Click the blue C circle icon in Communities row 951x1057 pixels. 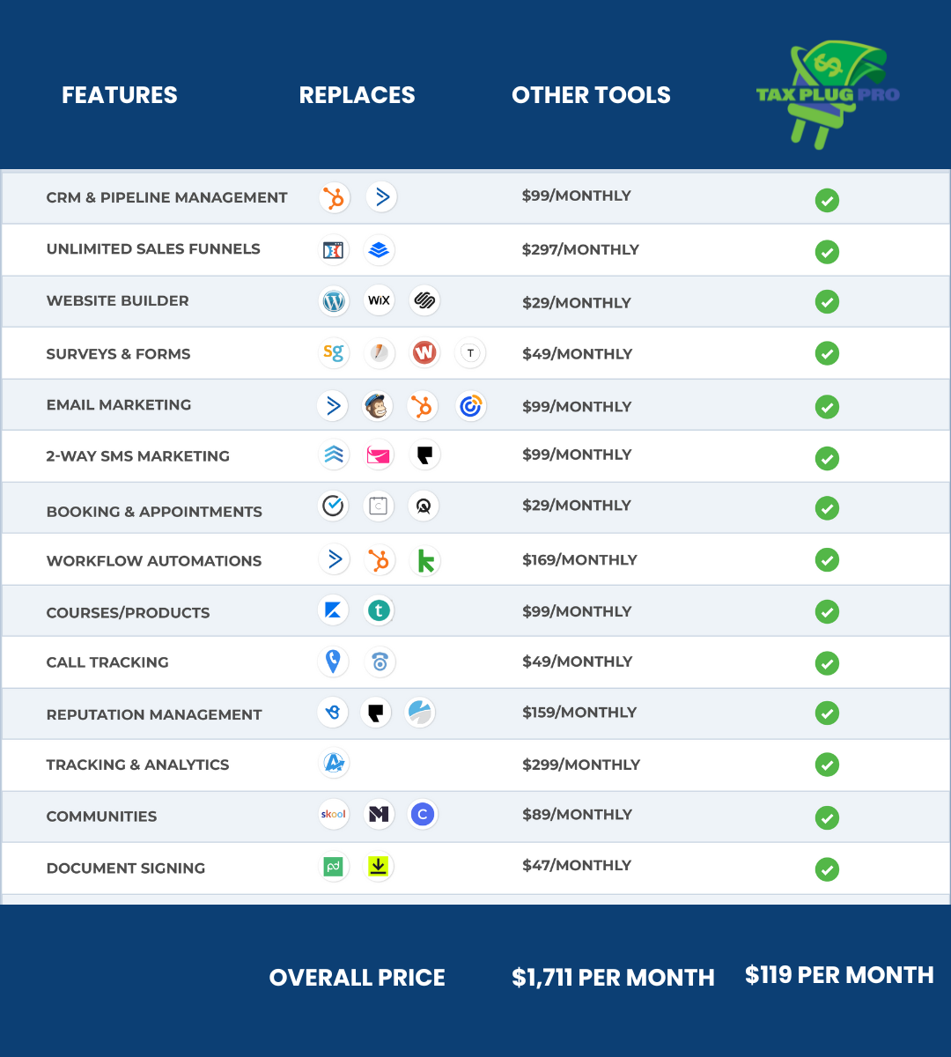point(423,814)
